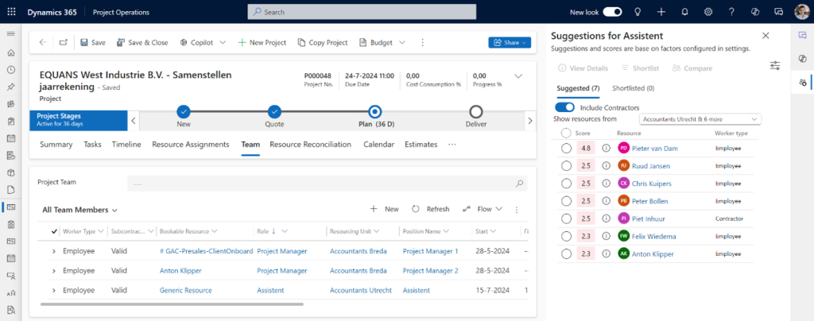The image size is (814, 321).
Task: Switch to the Tasks tab
Action: [x=92, y=145]
